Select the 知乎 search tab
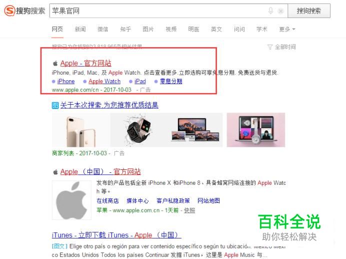Image resolution: width=346 pixels, height=259 pixels. (125, 29)
